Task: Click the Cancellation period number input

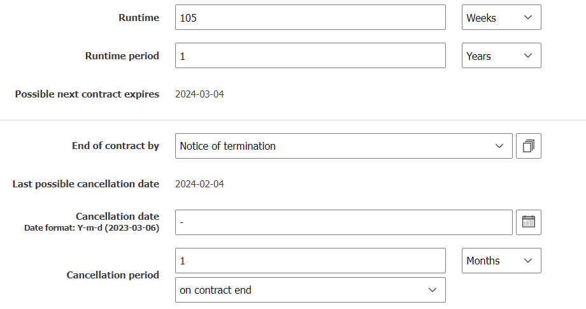Action: (x=310, y=261)
